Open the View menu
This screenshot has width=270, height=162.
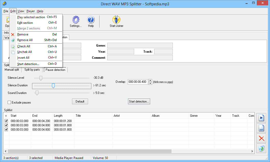21,11
